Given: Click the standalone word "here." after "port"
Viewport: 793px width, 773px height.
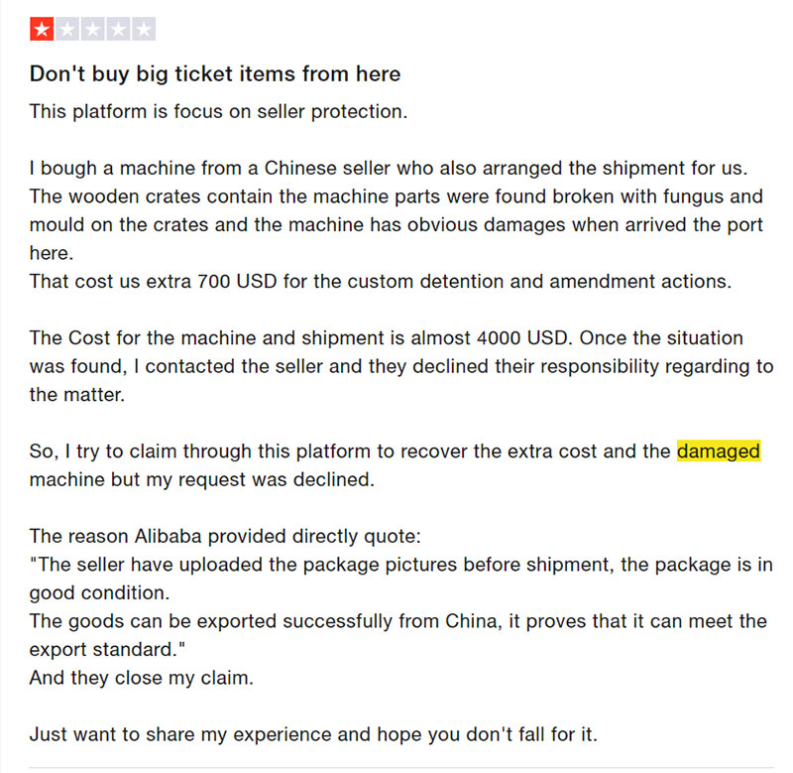Looking at the screenshot, I should [x=52, y=253].
